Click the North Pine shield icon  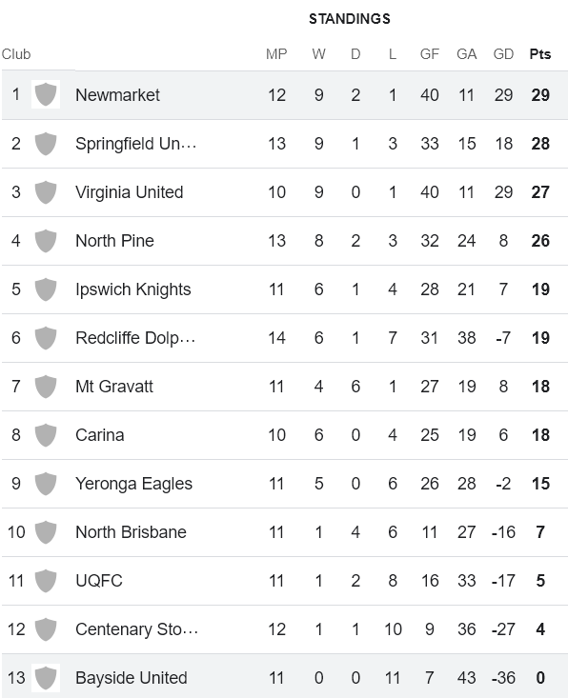point(46,240)
